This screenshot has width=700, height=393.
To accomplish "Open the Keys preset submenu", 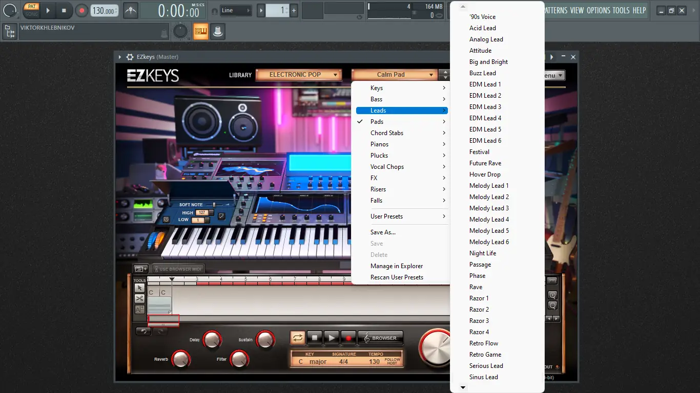I will (402, 88).
